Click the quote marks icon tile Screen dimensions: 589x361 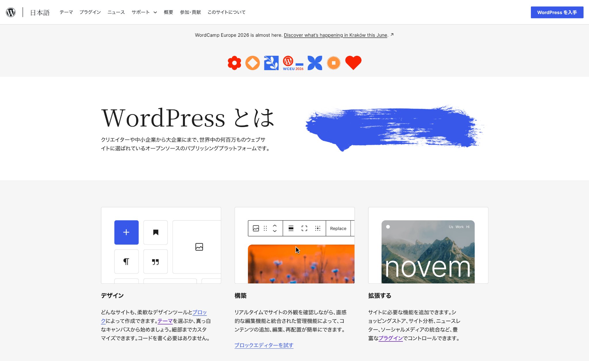[156, 262]
